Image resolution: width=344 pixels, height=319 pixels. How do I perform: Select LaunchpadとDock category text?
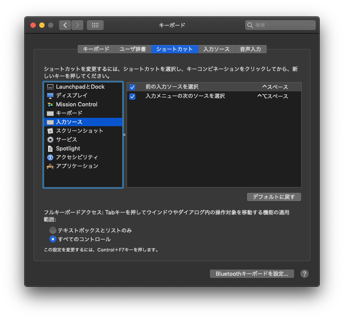pyautogui.click(x=80, y=87)
